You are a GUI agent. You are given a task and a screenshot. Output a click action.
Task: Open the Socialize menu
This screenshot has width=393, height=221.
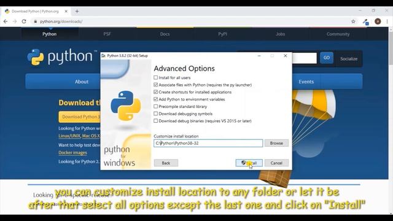[349, 59]
